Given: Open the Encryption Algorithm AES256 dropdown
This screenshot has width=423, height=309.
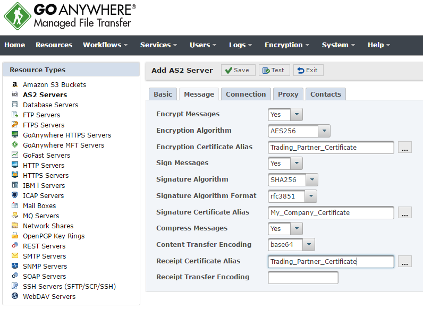Looking at the screenshot, I should [324, 131].
